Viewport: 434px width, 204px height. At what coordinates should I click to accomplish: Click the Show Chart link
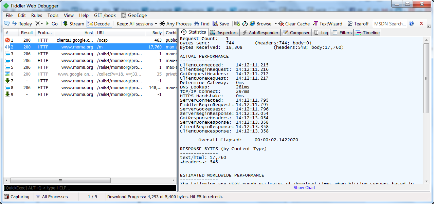point(304,187)
